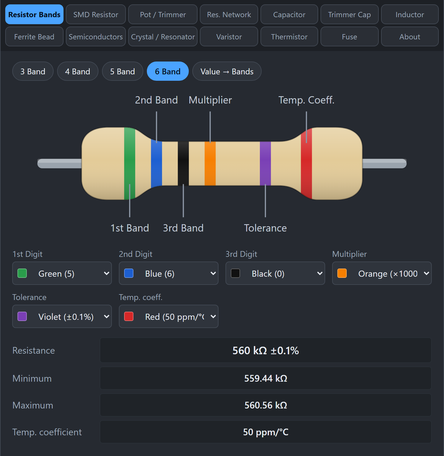
Task: Click the black third band on the resistor
Action: click(x=183, y=164)
